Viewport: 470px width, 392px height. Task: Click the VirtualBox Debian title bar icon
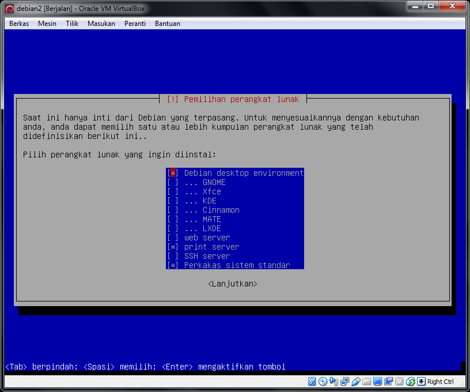[x=9, y=9]
